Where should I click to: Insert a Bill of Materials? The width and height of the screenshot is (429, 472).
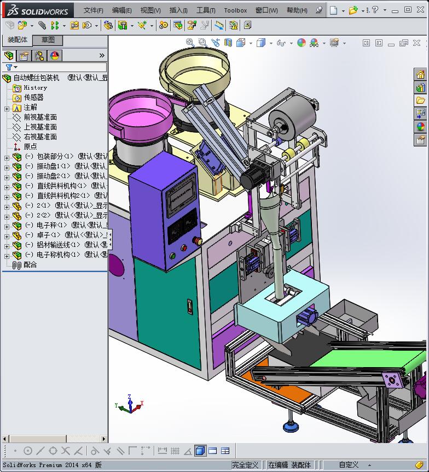click(x=178, y=25)
